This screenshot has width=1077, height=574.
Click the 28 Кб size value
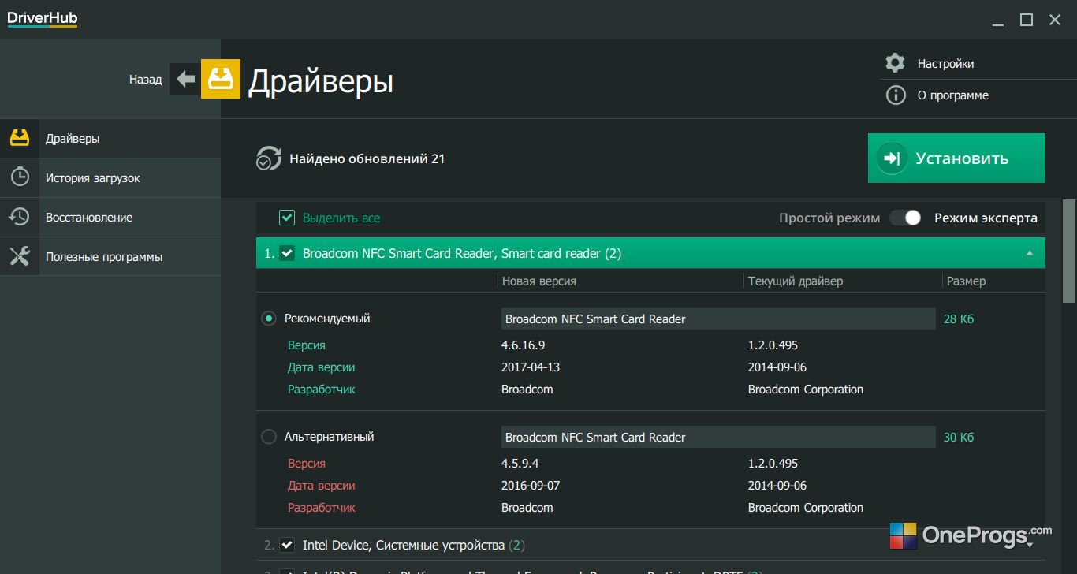(x=959, y=319)
